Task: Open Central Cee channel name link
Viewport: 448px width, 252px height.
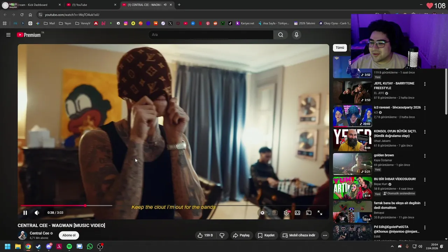Action: [x=39, y=233]
